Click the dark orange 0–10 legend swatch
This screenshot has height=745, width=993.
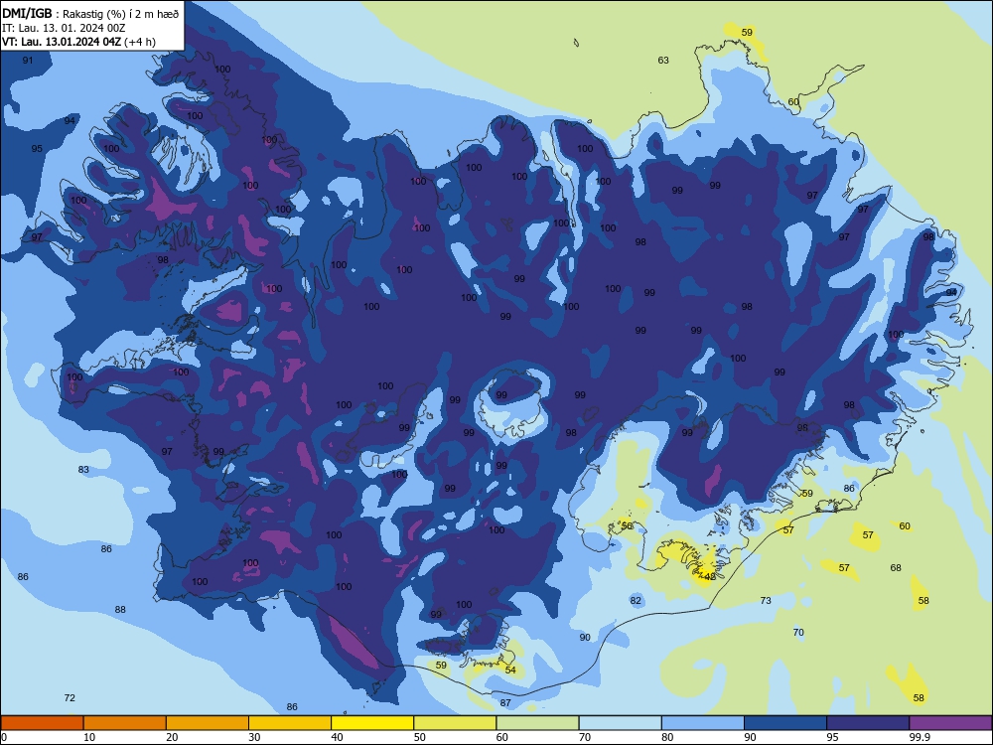(42, 723)
